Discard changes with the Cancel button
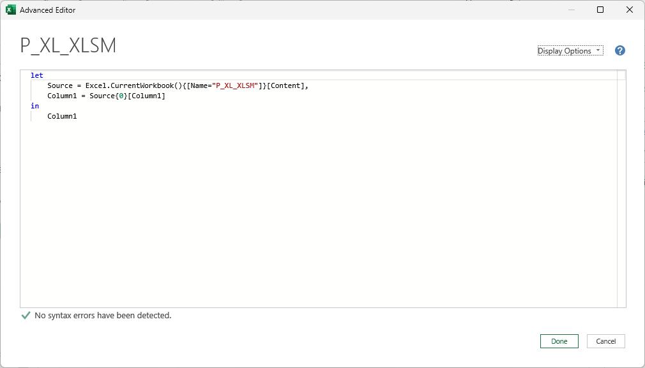Image resolution: width=645 pixels, height=368 pixels. (605, 341)
